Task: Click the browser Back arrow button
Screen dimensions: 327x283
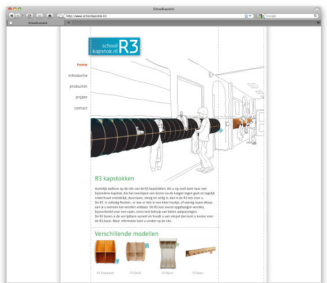Action: (12, 16)
